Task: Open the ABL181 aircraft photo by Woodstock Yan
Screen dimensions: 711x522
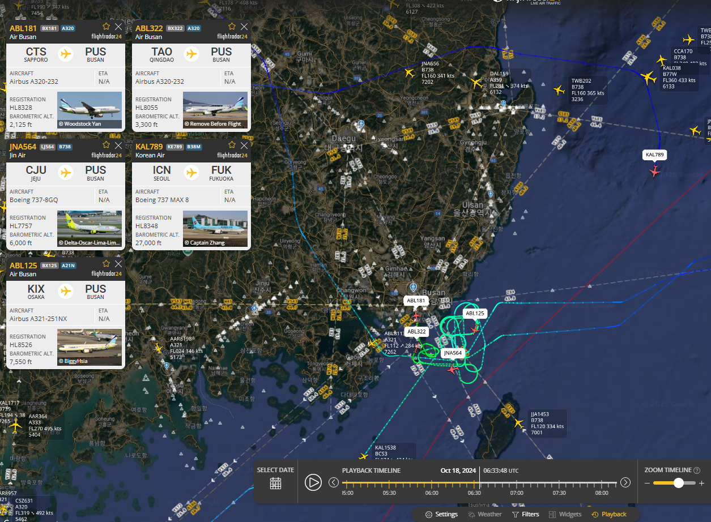Action: tap(90, 110)
